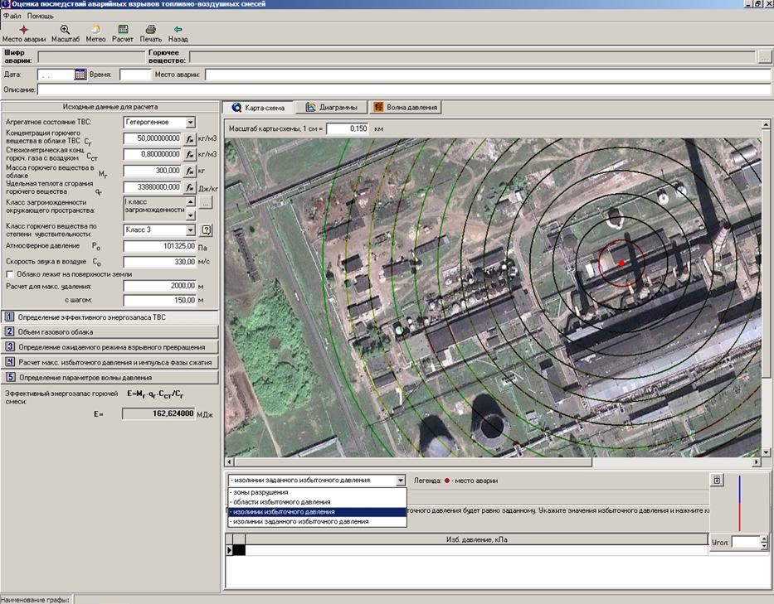Image resolution: width=774 pixels, height=604 pixels.
Task: Select the Масштаб magnifier tool
Action: [x=65, y=30]
